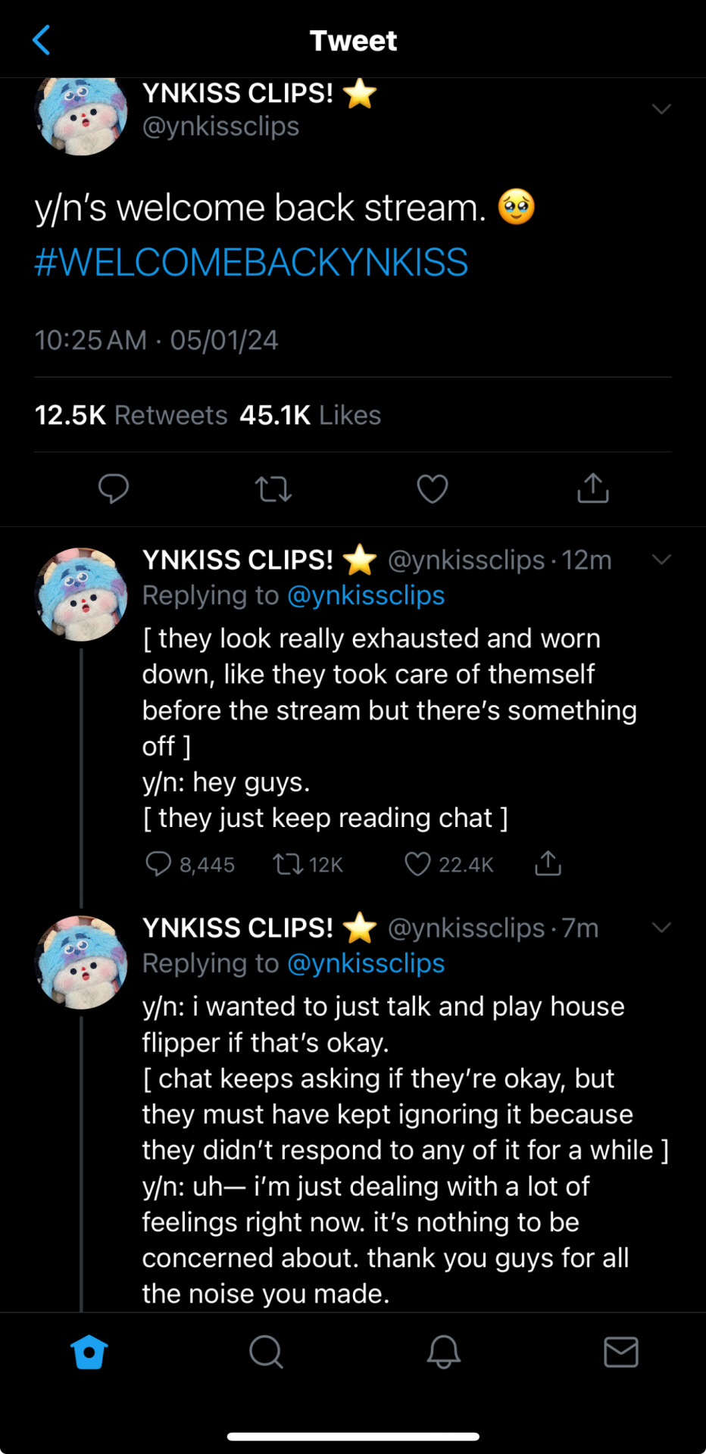Tap the back arrow in header
The width and height of the screenshot is (706, 1454).
click(x=42, y=40)
